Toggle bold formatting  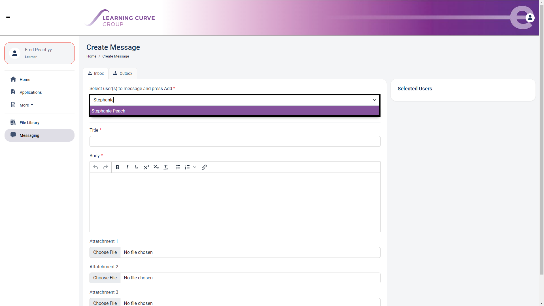pos(118,167)
